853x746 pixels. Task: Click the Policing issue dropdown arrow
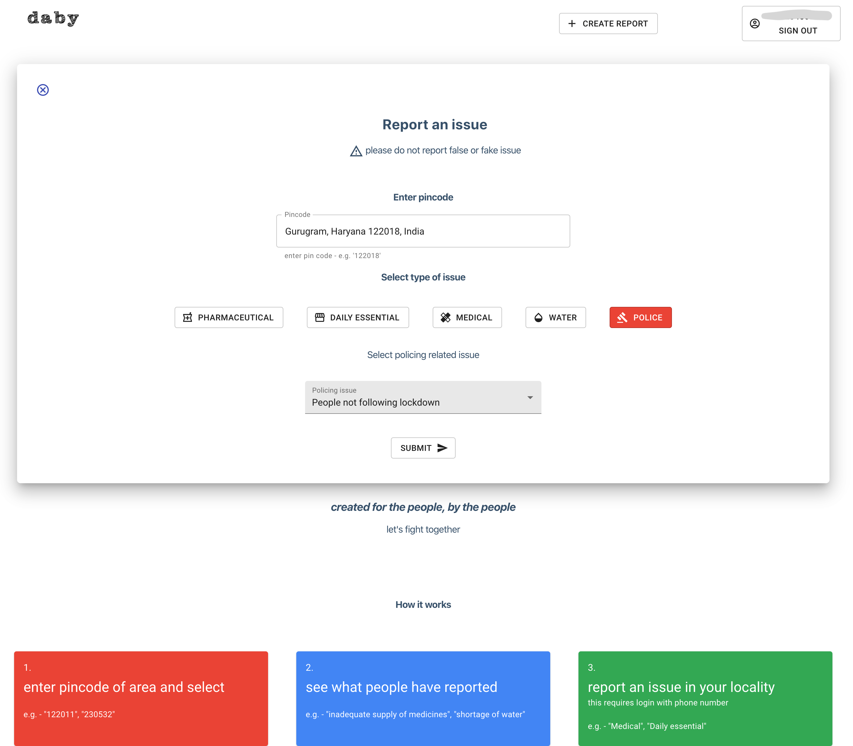[x=530, y=398]
